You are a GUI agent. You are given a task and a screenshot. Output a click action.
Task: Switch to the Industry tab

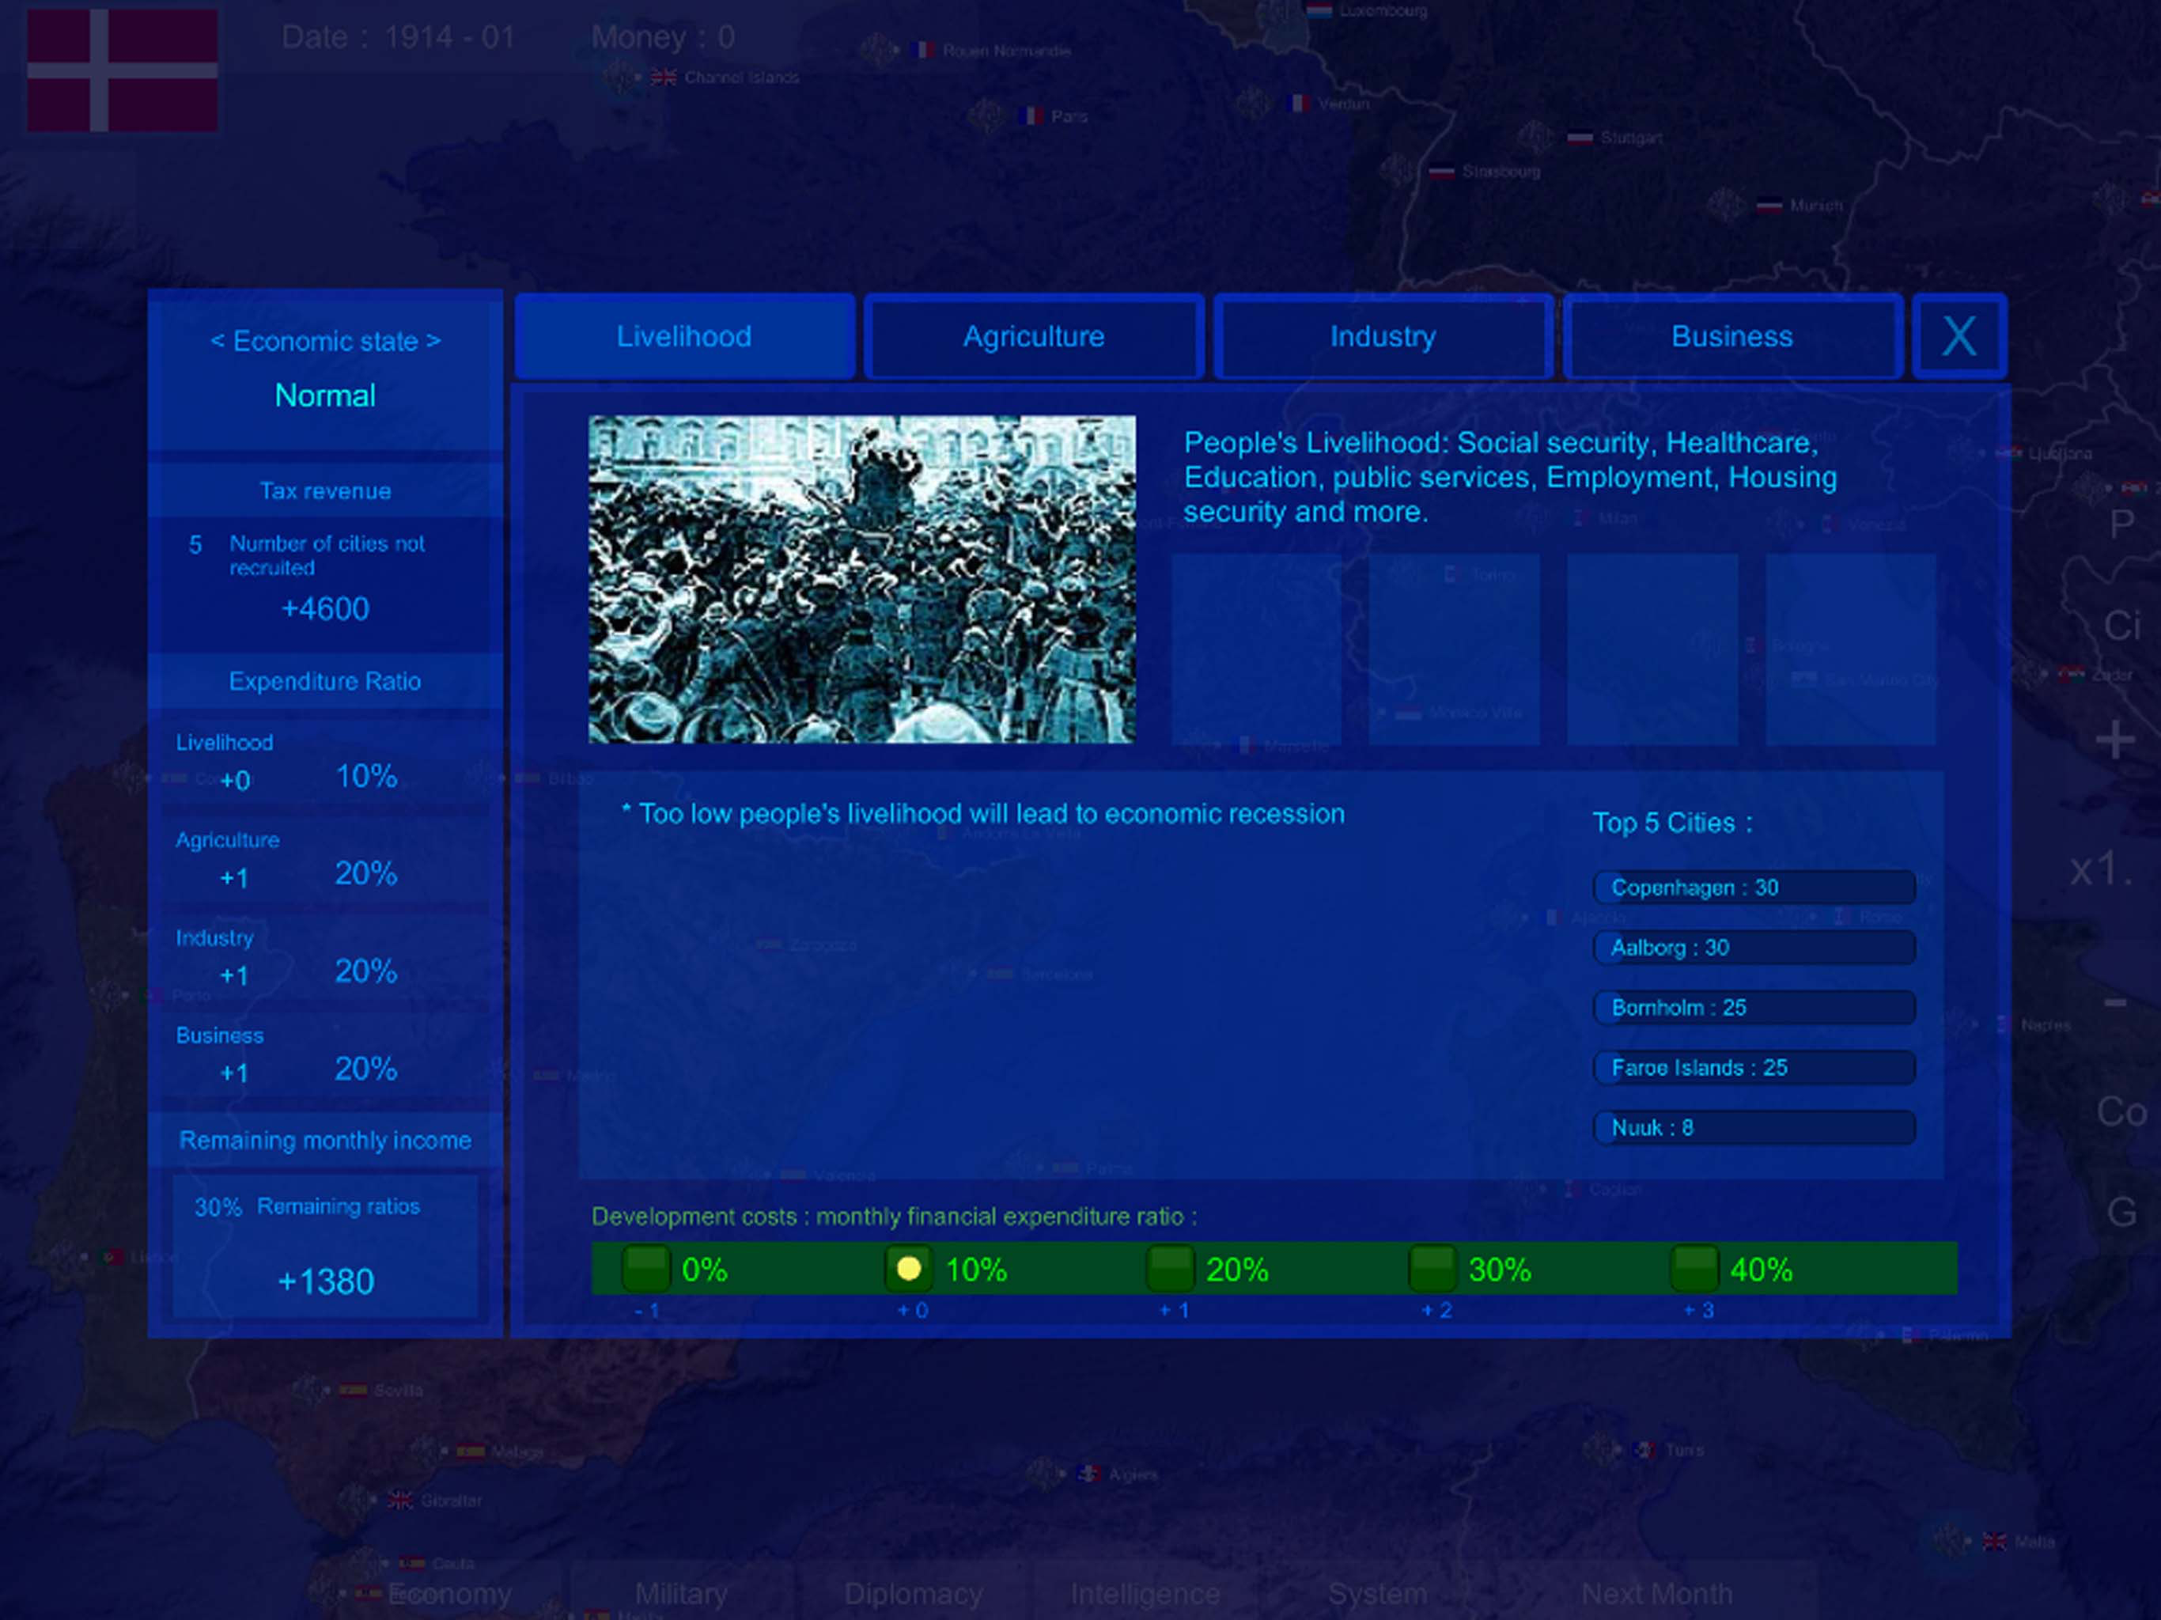1383,337
